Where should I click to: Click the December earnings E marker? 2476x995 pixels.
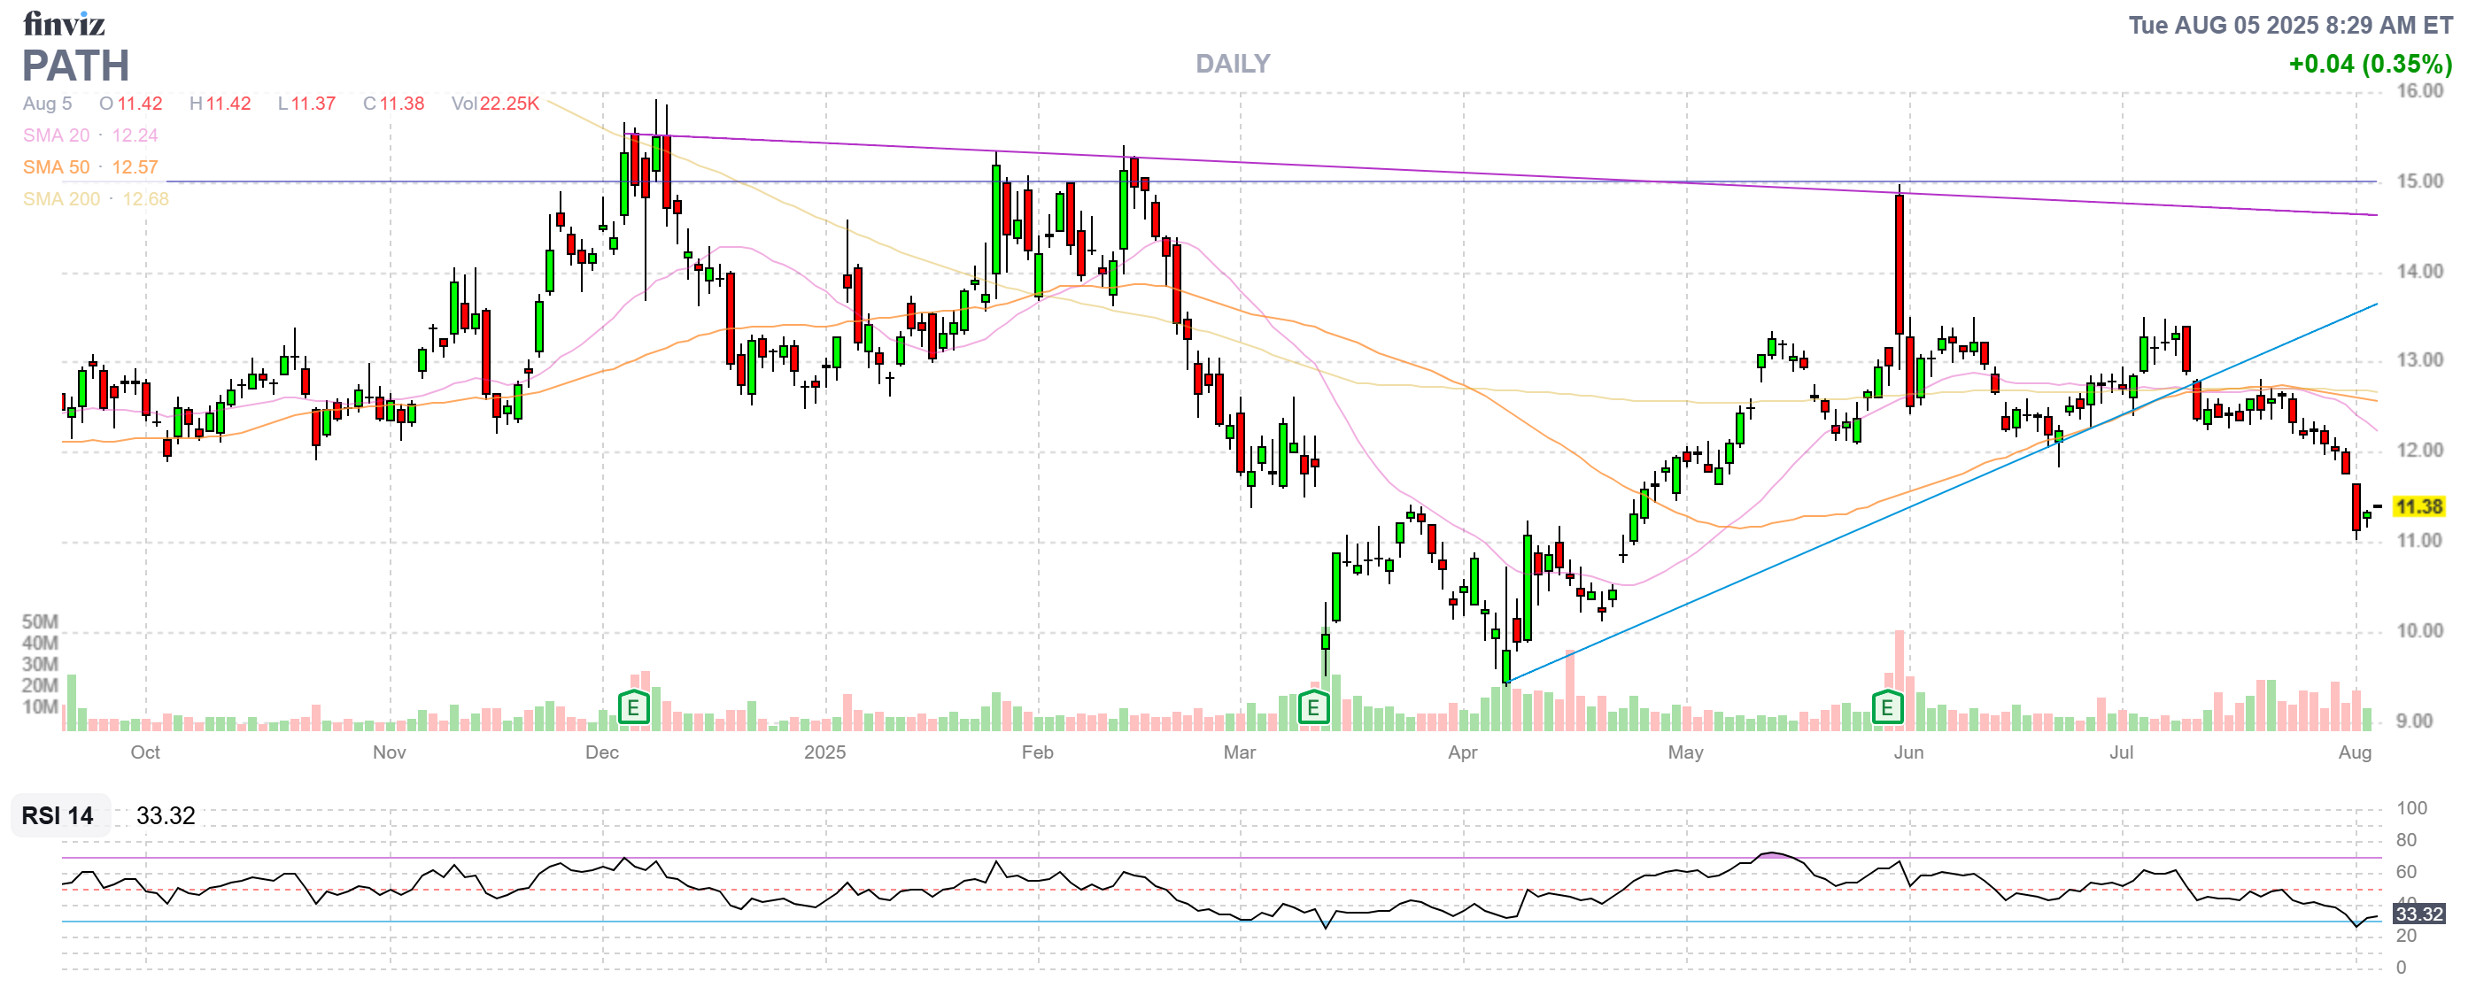[632, 709]
